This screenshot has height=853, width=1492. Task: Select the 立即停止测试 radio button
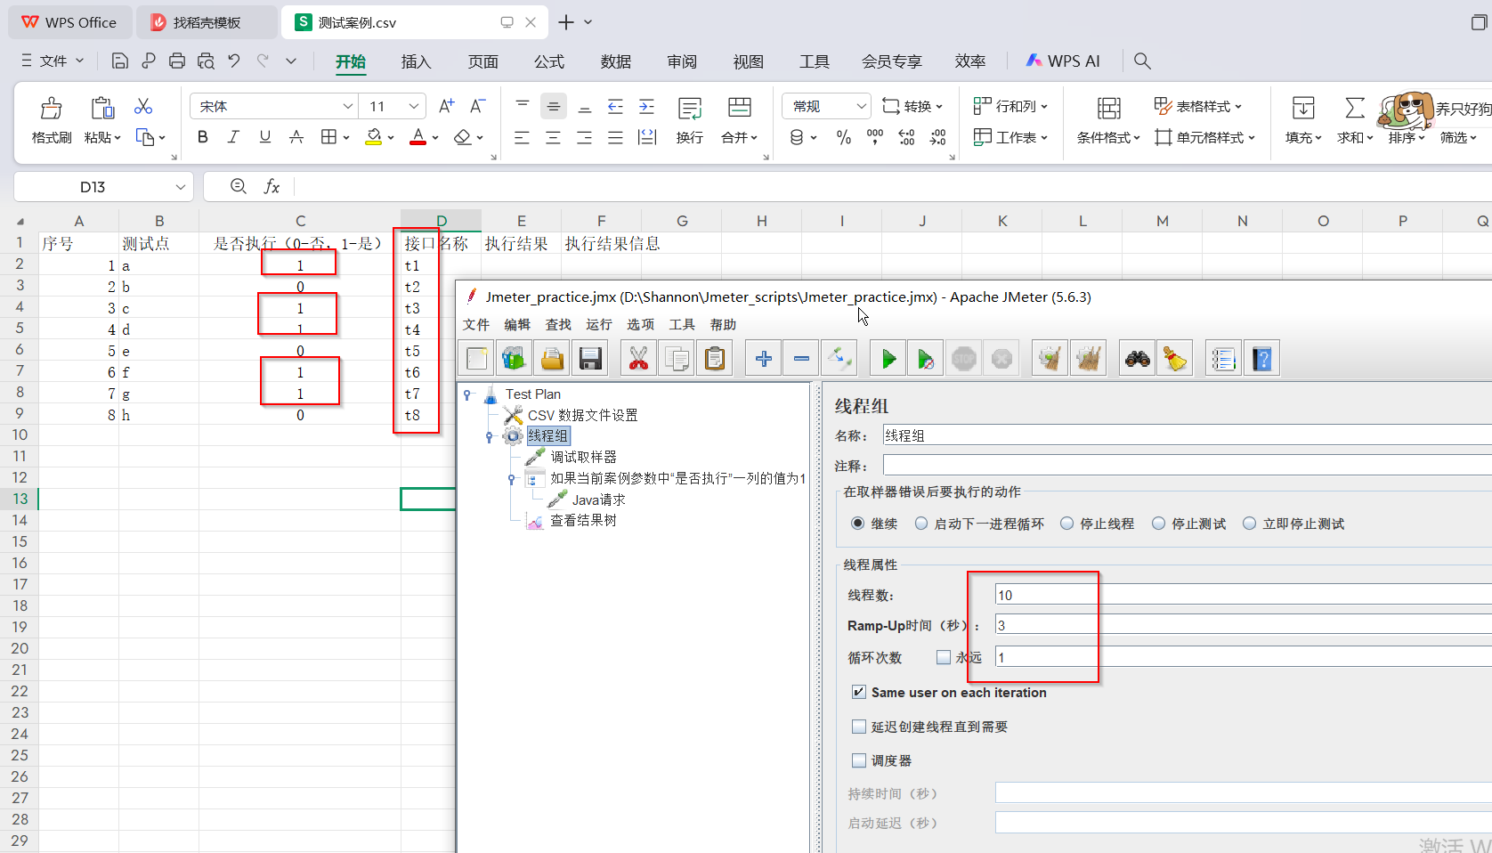pyautogui.click(x=1249, y=524)
